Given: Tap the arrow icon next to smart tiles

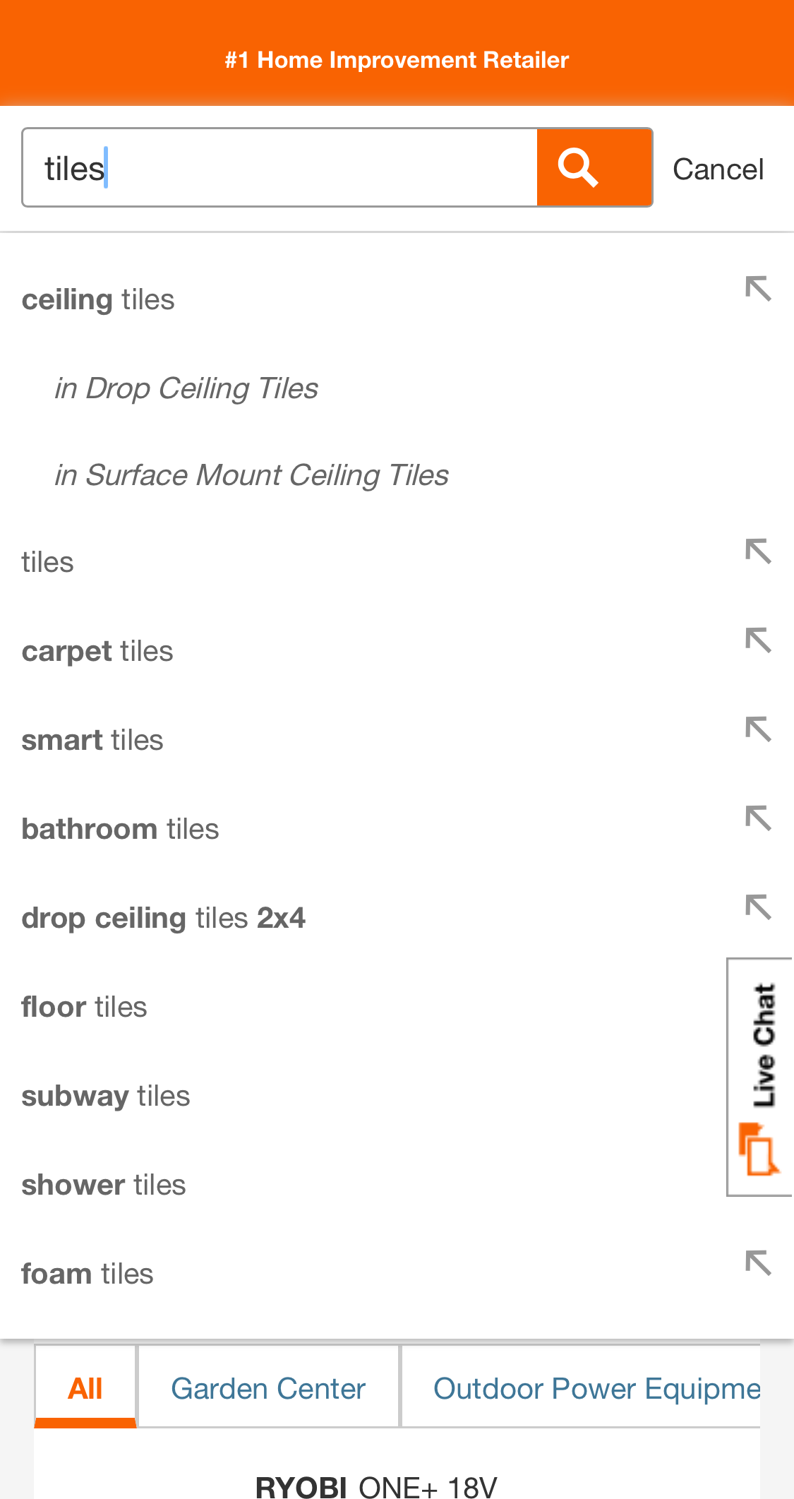Looking at the screenshot, I should pyautogui.click(x=759, y=728).
